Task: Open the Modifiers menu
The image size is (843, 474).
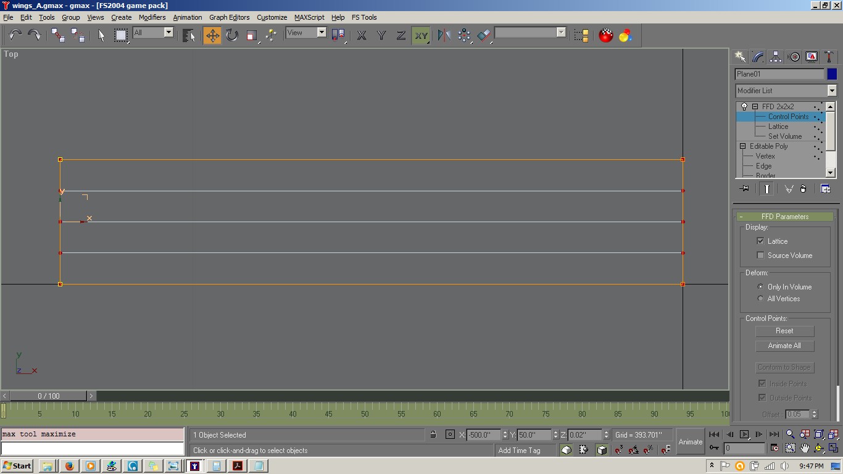Action: tap(152, 17)
